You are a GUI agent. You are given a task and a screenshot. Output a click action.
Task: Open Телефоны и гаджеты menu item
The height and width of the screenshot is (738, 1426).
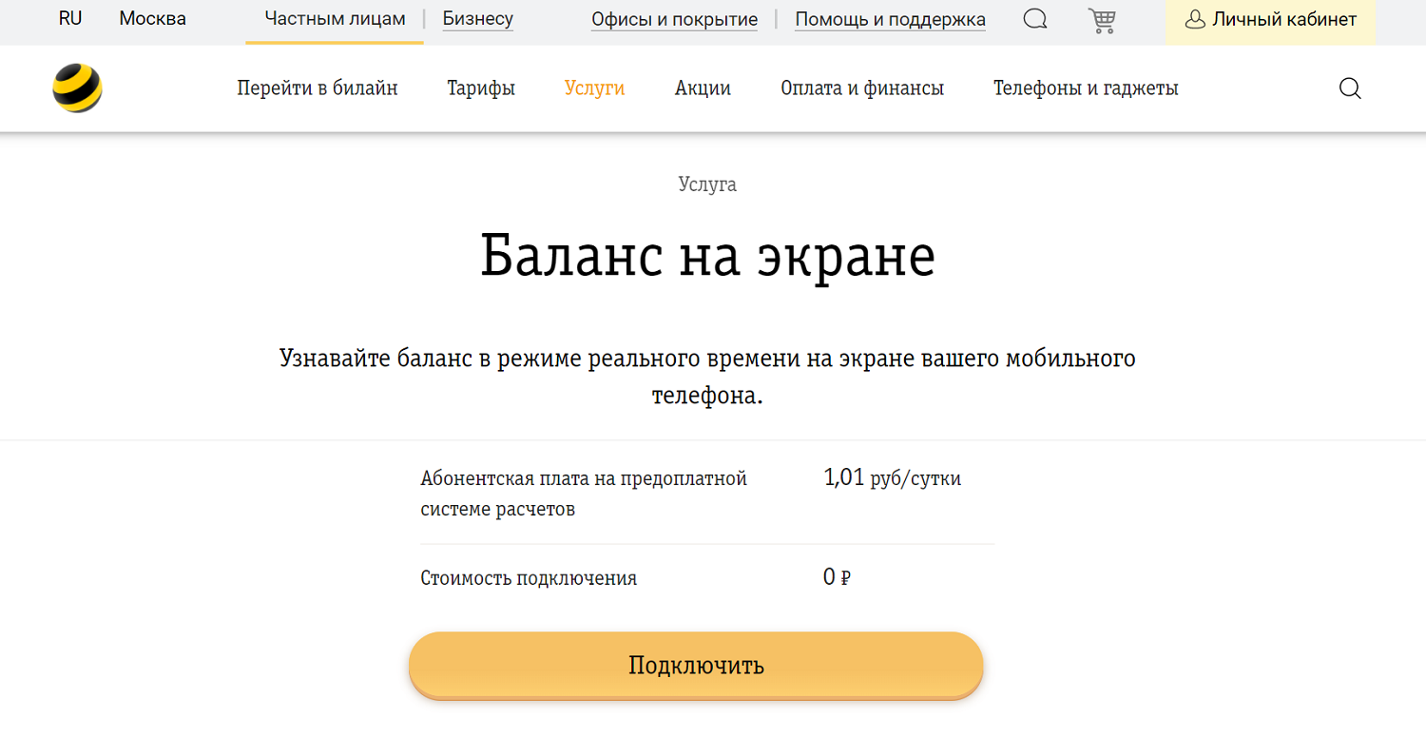[1086, 88]
